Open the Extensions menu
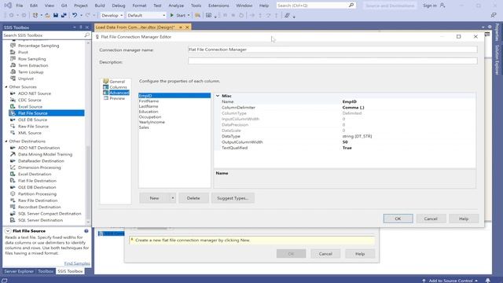The height and width of the screenshot is (283, 503). [x=218, y=6]
